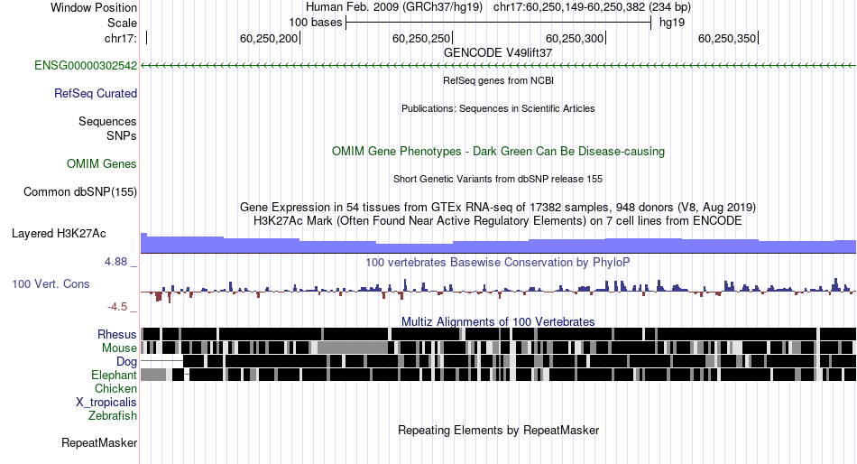The height and width of the screenshot is (464, 857).
Task: Click the Human Feb. 2009 (GRCh37/hg19) text
Action: (394, 7)
